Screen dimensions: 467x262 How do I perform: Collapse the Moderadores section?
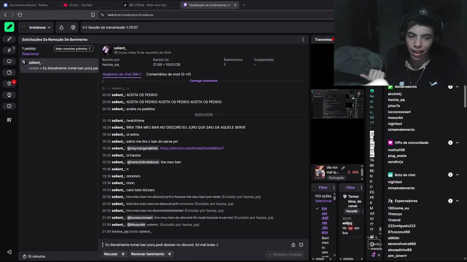(x=457, y=87)
